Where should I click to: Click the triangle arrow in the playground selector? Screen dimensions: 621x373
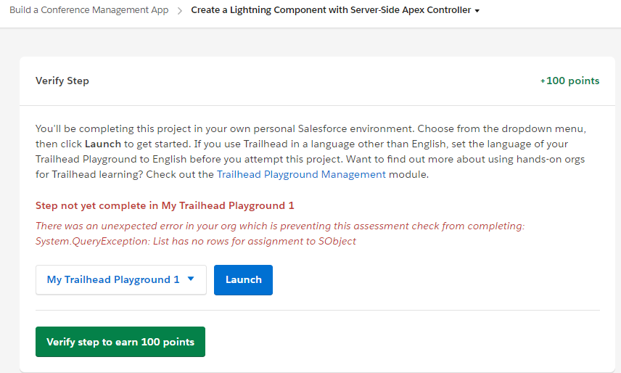coord(191,279)
